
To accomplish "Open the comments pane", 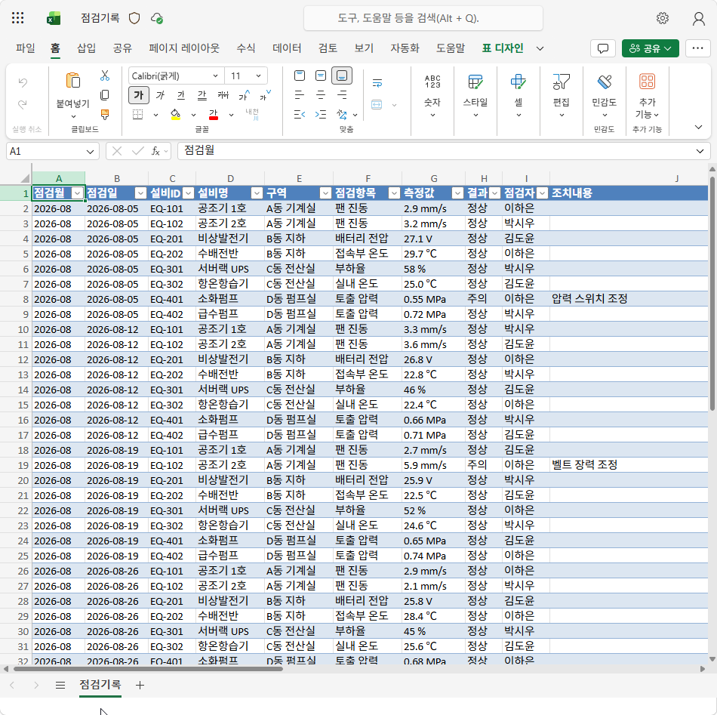I will (x=603, y=48).
